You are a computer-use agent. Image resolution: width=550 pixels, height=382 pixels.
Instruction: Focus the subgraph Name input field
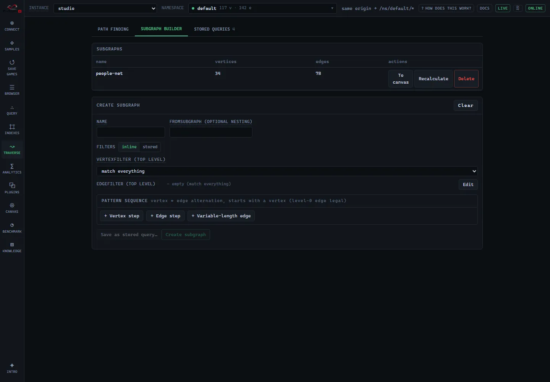pyautogui.click(x=131, y=132)
